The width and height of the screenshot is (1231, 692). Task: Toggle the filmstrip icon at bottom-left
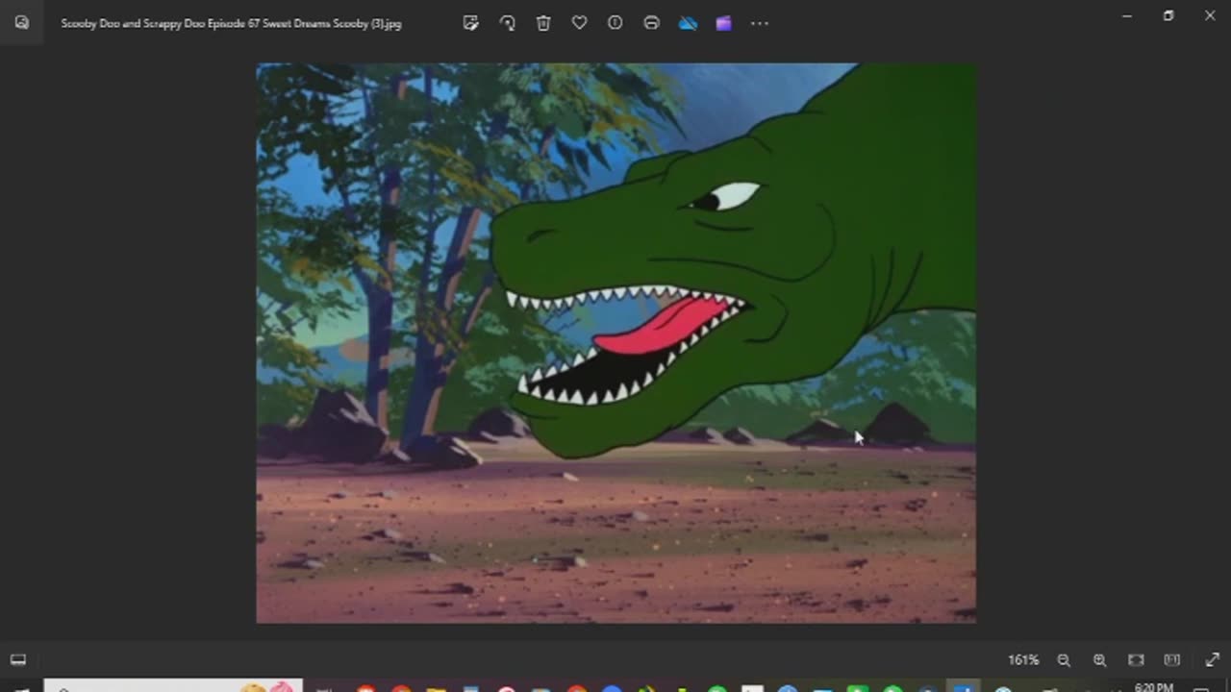(17, 660)
